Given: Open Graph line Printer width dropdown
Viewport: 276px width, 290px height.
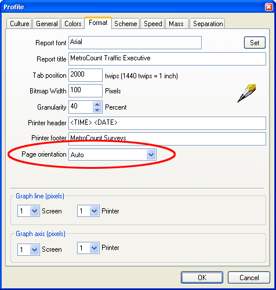Looking at the screenshot, I should tap(94, 211).
